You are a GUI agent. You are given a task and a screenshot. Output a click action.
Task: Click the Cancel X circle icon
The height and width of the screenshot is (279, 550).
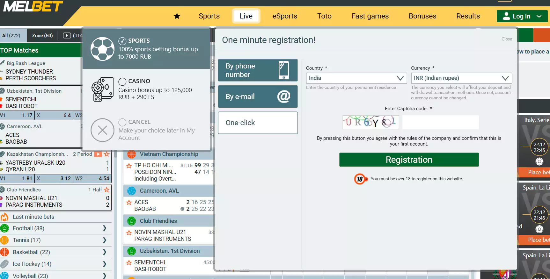(x=102, y=130)
